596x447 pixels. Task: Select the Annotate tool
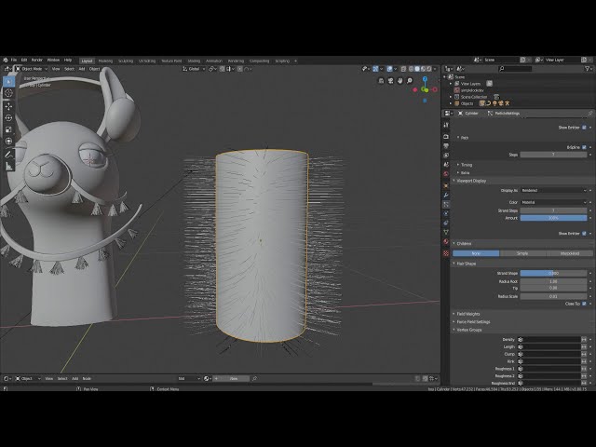(9, 154)
